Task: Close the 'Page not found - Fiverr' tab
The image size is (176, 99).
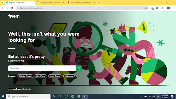Action: tap(33, 3)
